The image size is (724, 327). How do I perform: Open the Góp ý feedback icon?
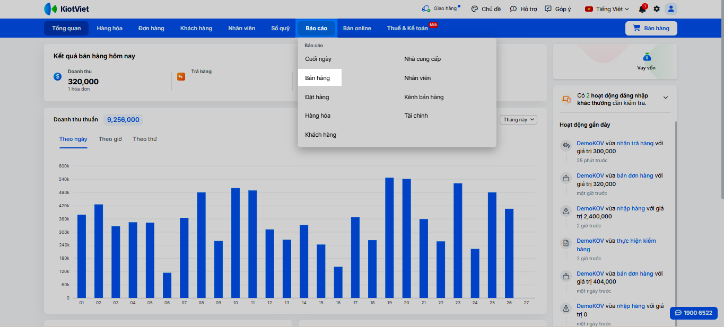(x=548, y=9)
